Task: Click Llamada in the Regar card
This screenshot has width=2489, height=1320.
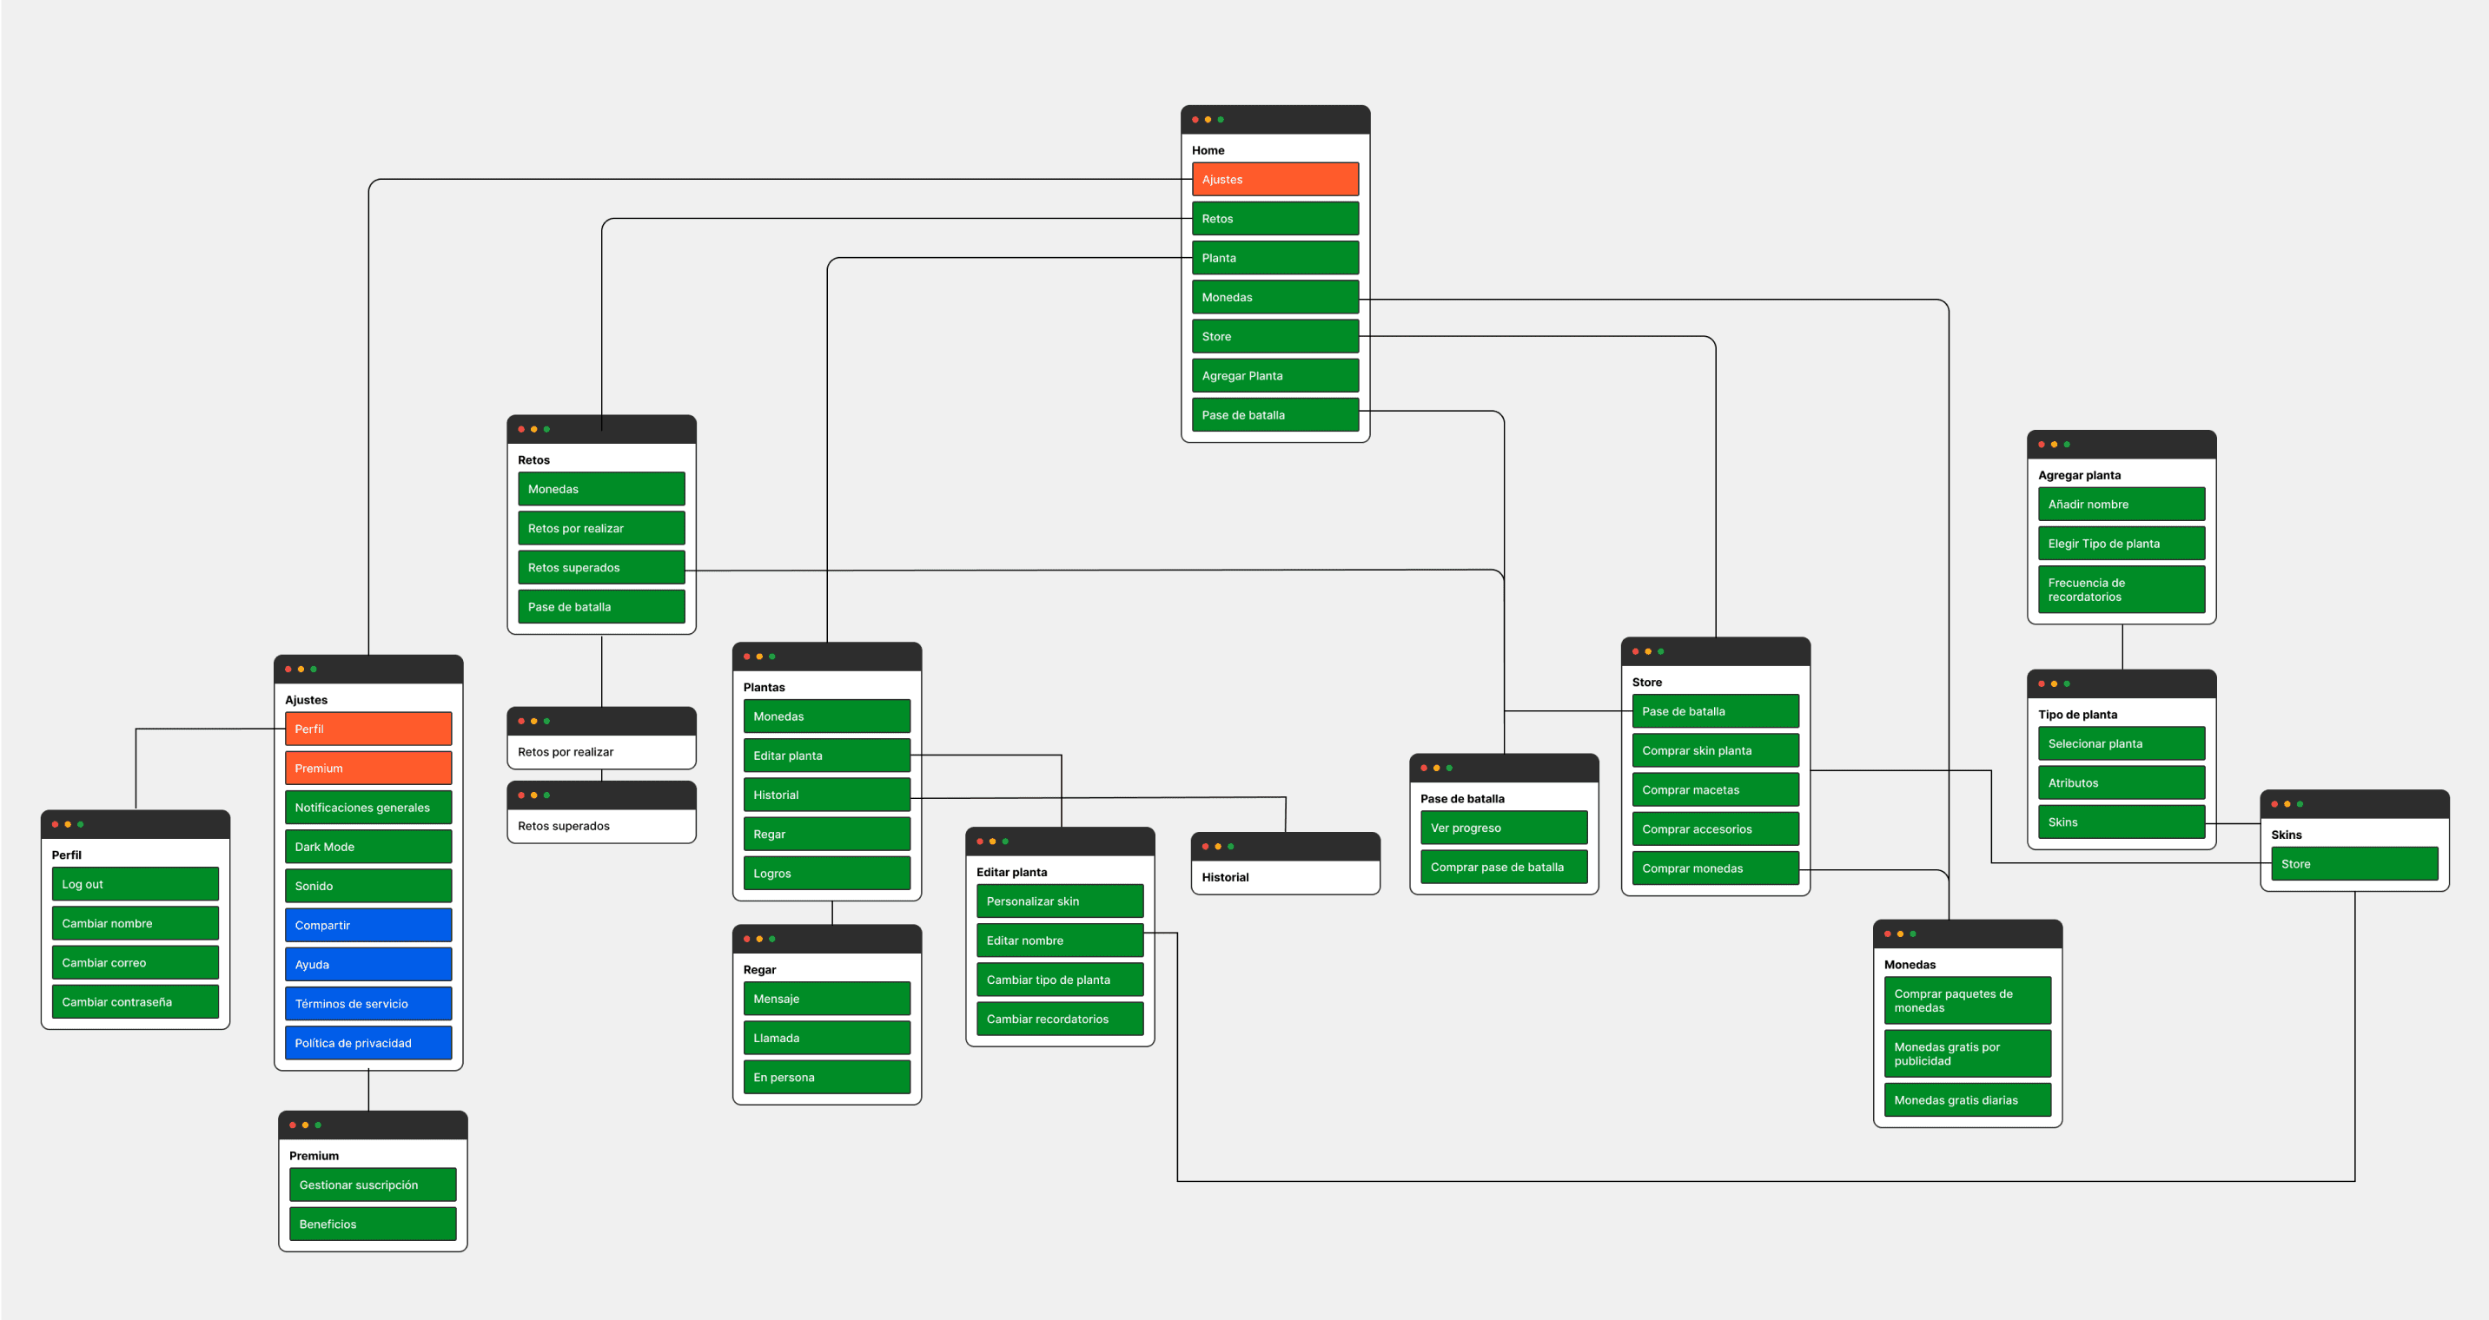Action: tap(826, 1038)
